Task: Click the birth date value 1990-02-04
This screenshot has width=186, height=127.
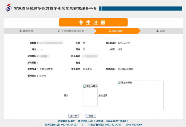Action: pos(124,43)
